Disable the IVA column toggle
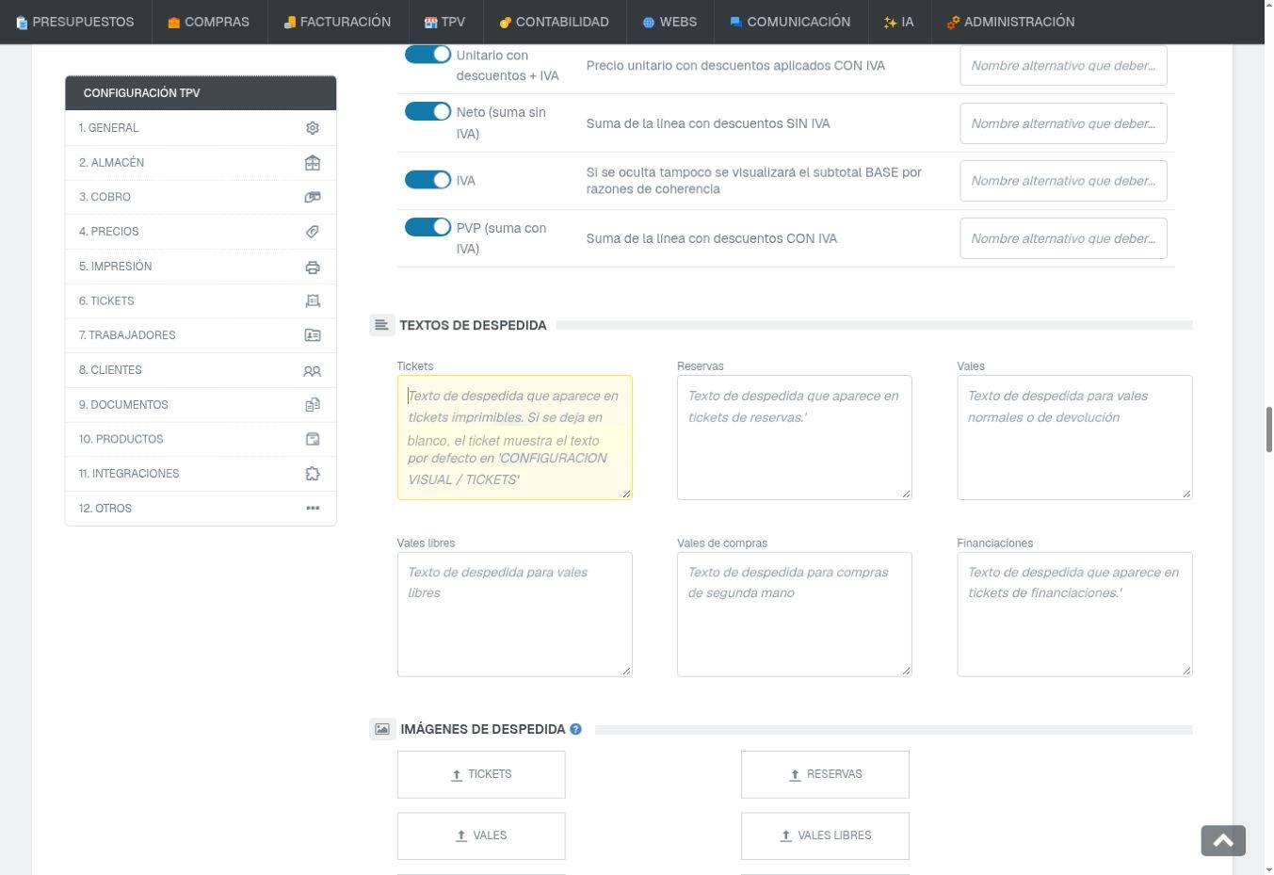Image resolution: width=1274 pixels, height=875 pixels. tap(427, 180)
